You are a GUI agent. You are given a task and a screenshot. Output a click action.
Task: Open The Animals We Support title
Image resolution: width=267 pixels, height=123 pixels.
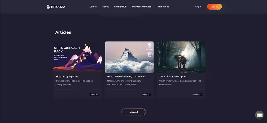pos(173,76)
